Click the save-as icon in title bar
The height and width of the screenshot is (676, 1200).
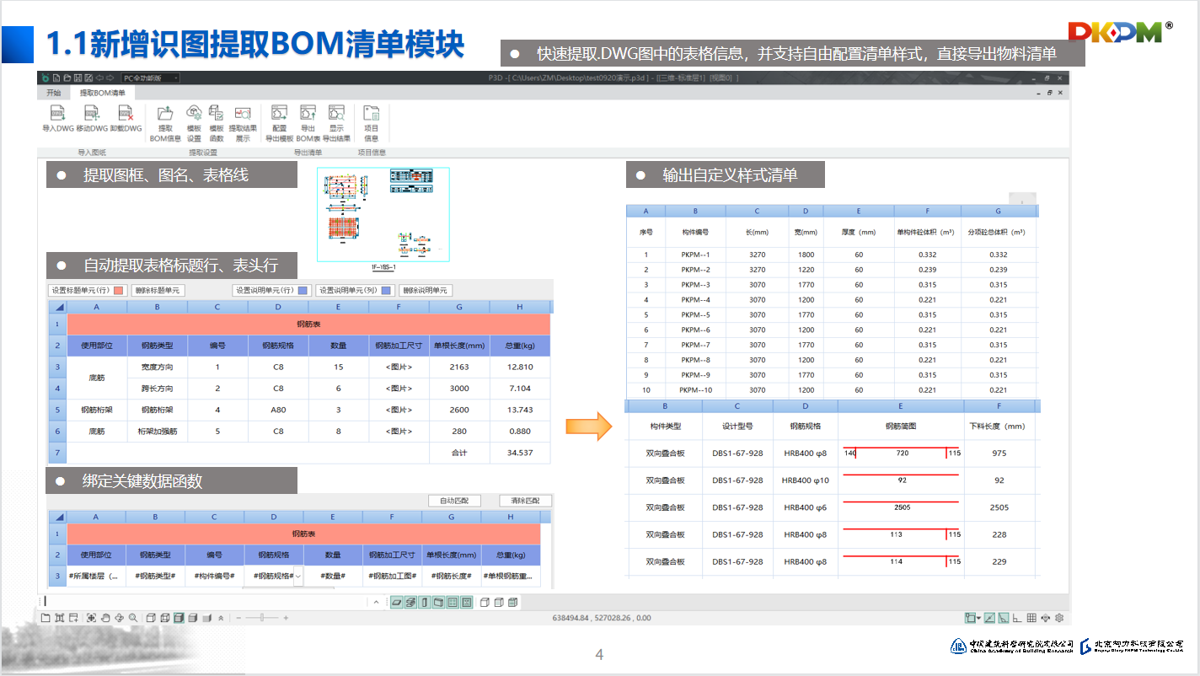click(88, 78)
